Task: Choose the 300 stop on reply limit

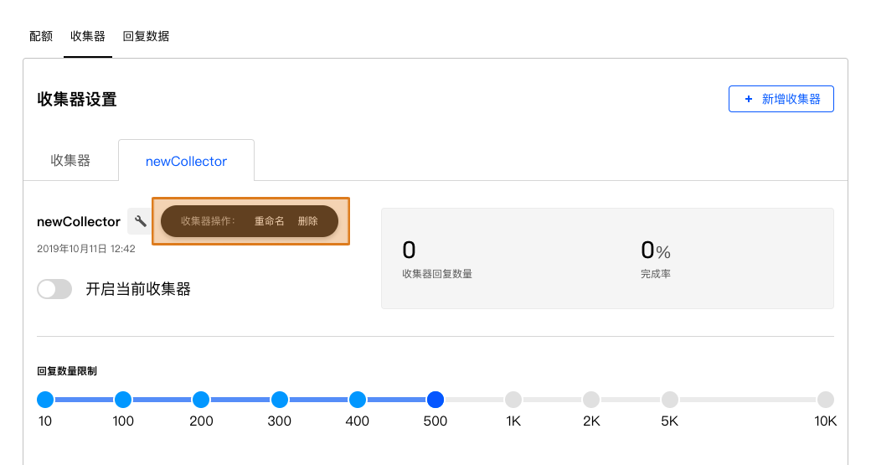Action: point(280,400)
